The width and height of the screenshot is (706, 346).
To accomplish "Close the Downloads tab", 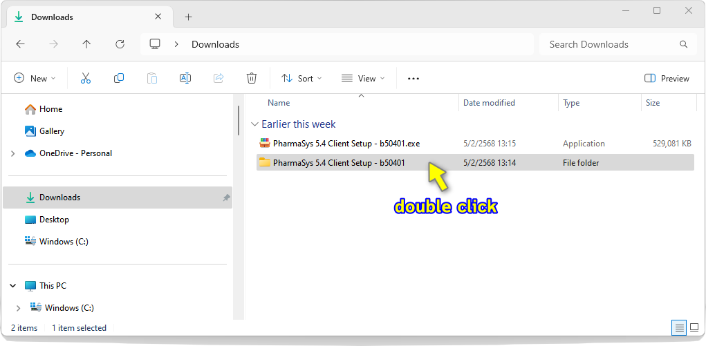I will coord(158,17).
